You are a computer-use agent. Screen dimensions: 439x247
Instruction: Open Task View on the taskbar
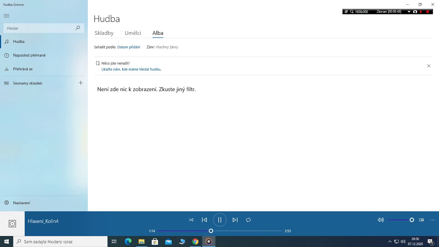[x=114, y=242]
